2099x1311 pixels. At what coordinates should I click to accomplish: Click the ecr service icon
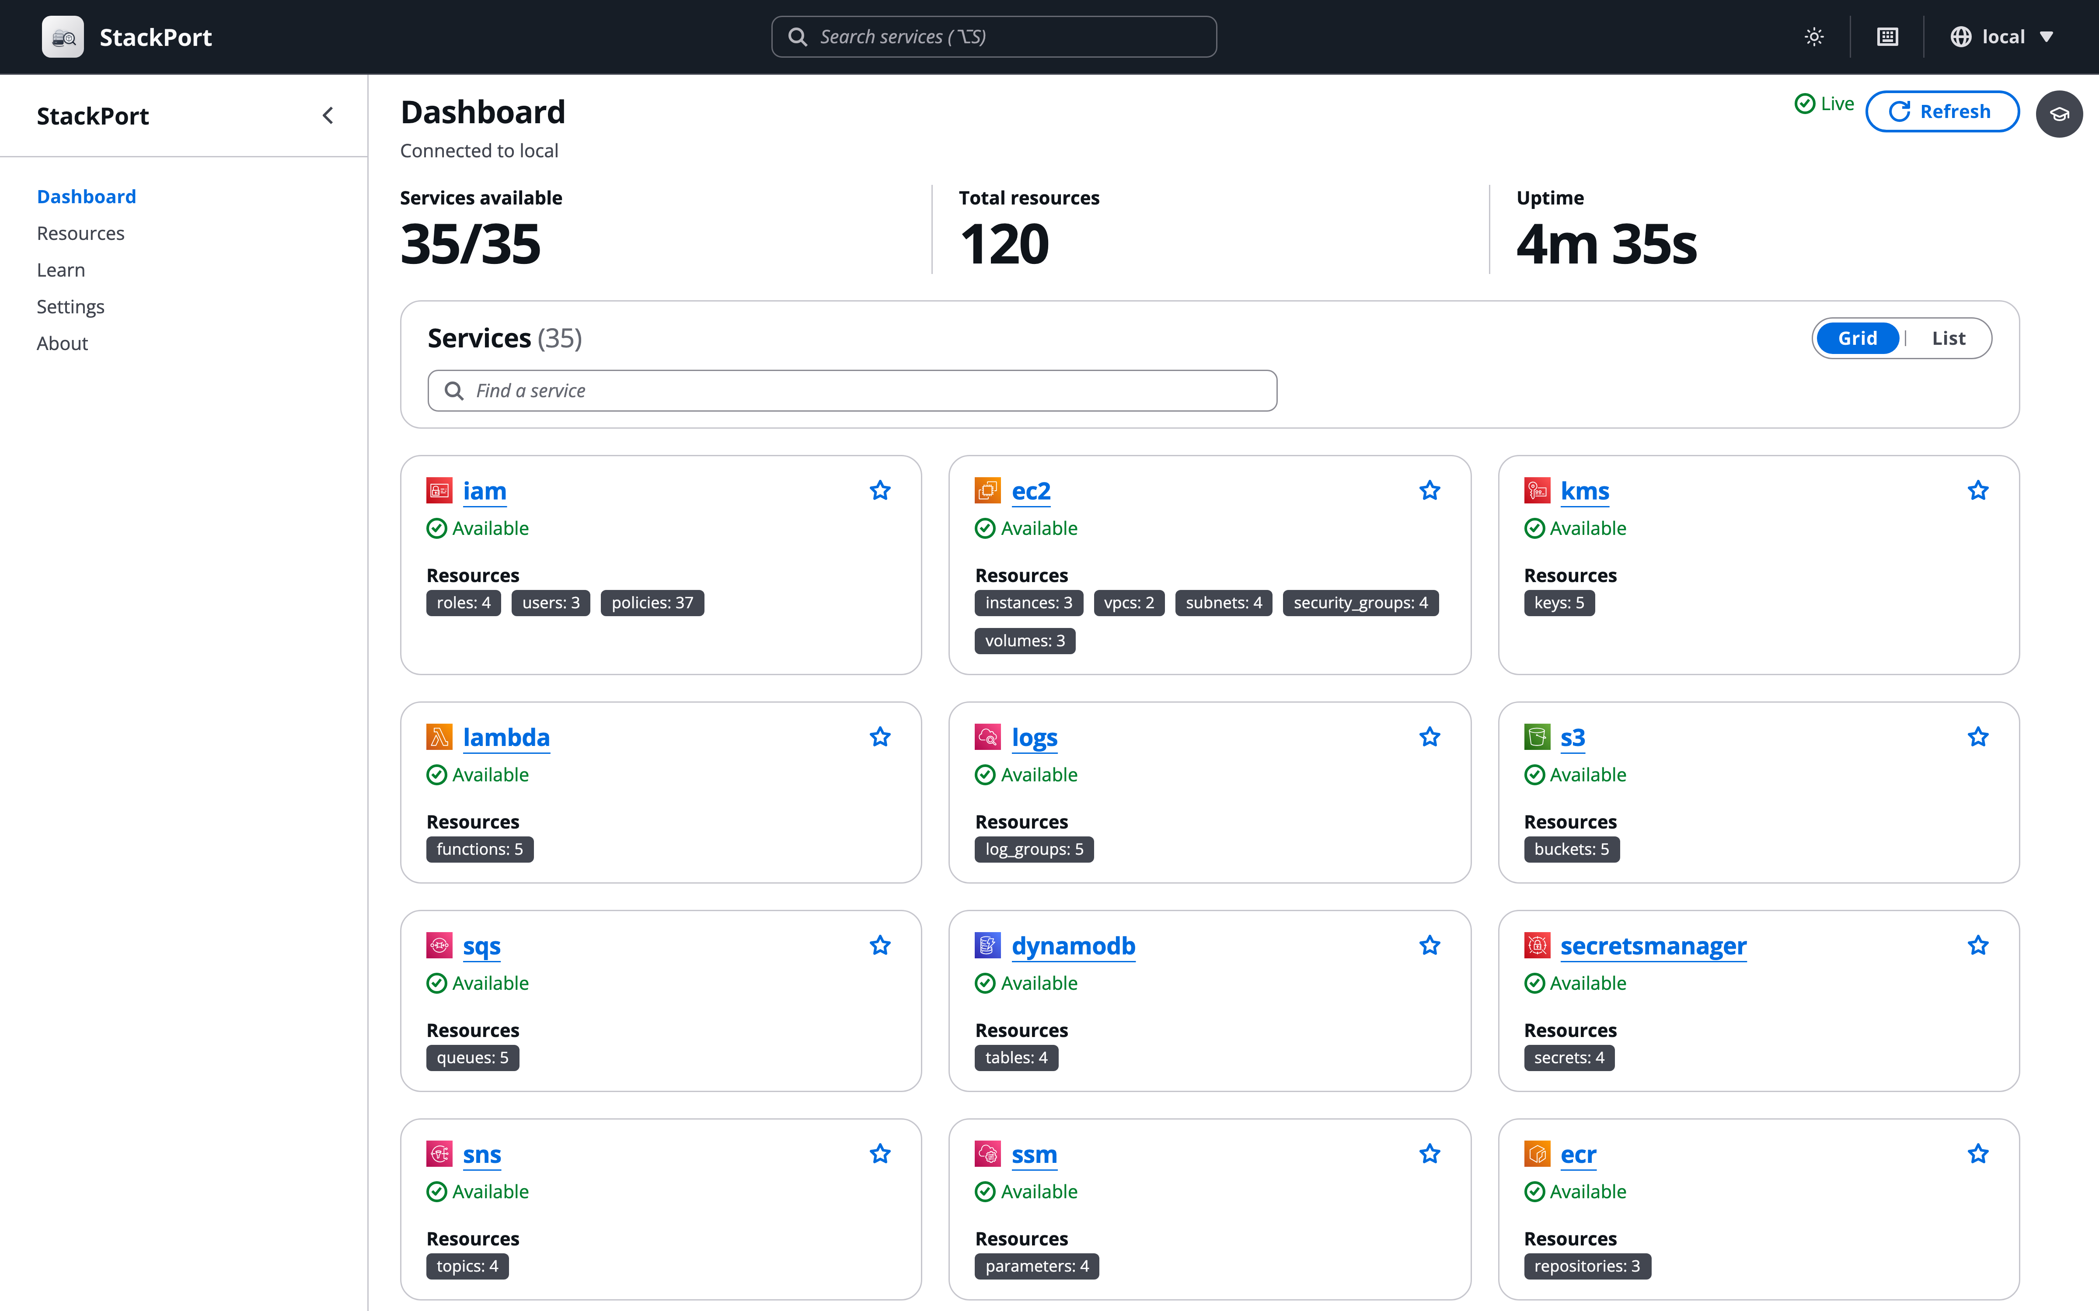[x=1537, y=1154]
